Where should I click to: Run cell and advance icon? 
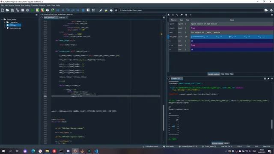pyautogui.click(x=42, y=10)
